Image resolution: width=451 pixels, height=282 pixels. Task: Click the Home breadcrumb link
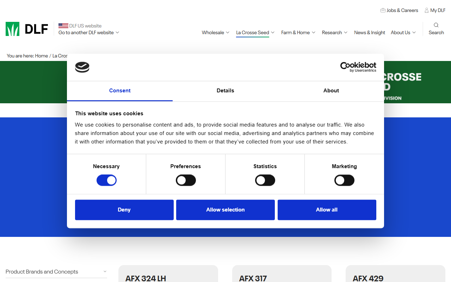[x=42, y=56]
